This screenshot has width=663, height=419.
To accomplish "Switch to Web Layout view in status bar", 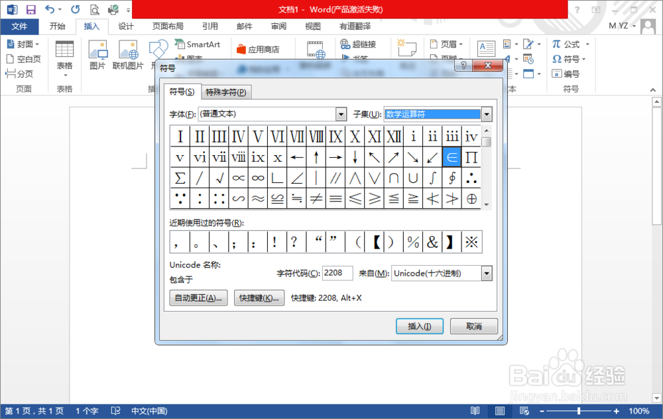I will (x=524, y=410).
